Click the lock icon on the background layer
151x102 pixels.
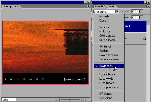tap(144, 38)
